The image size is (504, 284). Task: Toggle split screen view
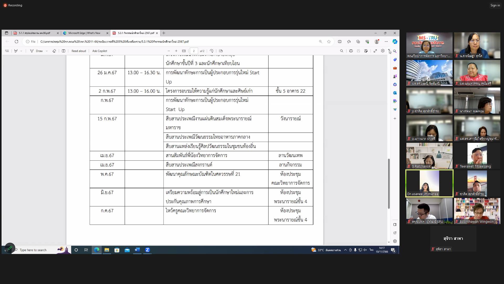click(340, 42)
